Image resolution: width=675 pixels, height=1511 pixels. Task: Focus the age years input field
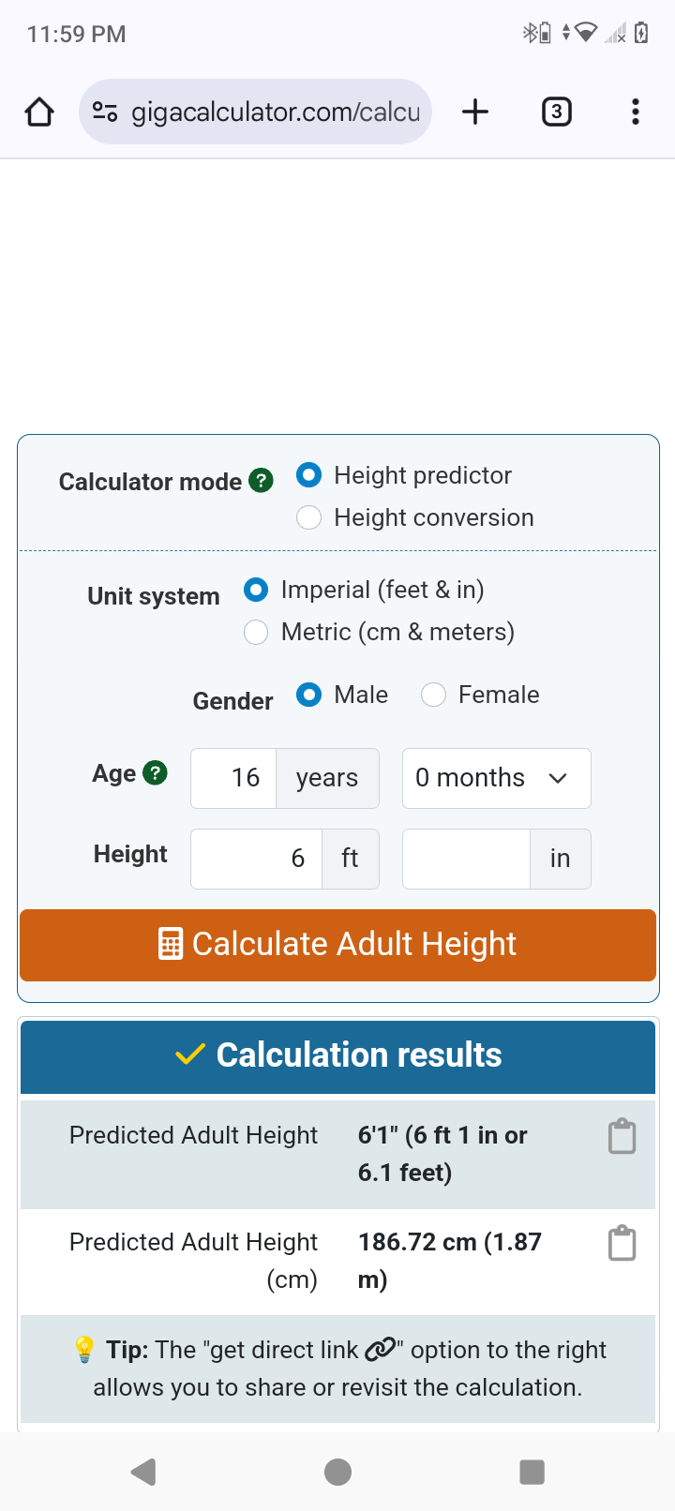(234, 778)
